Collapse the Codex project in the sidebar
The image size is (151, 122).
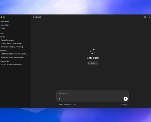pos(3,37)
